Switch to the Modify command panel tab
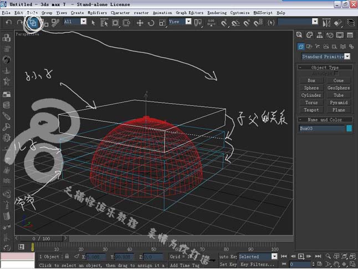 309,35
